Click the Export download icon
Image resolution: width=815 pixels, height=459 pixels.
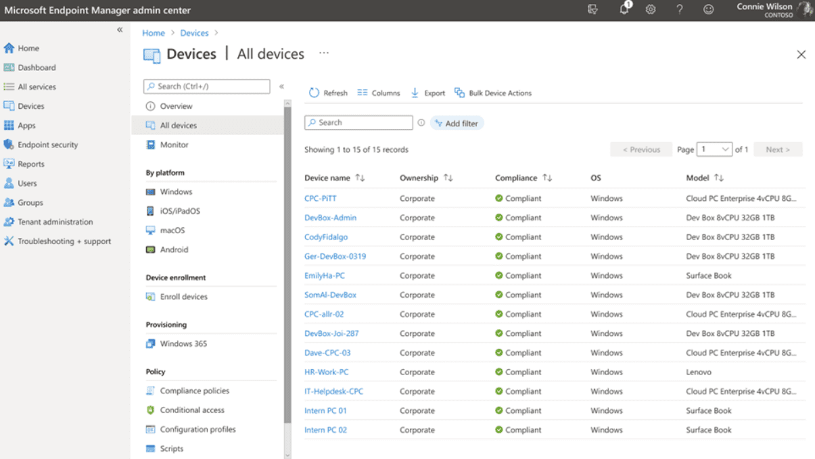tap(415, 93)
